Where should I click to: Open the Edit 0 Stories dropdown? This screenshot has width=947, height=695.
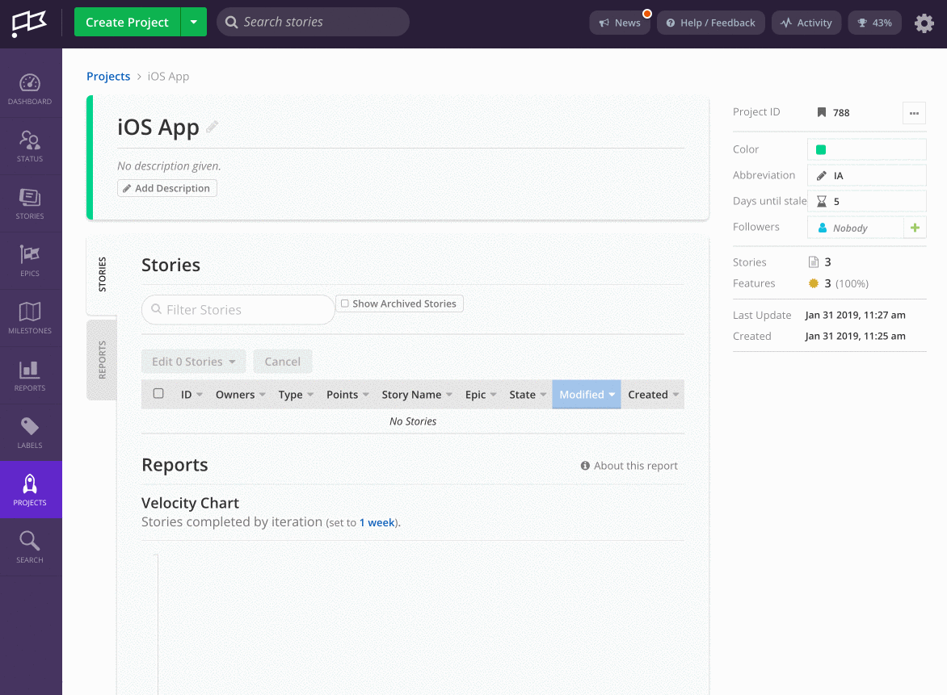pos(193,362)
